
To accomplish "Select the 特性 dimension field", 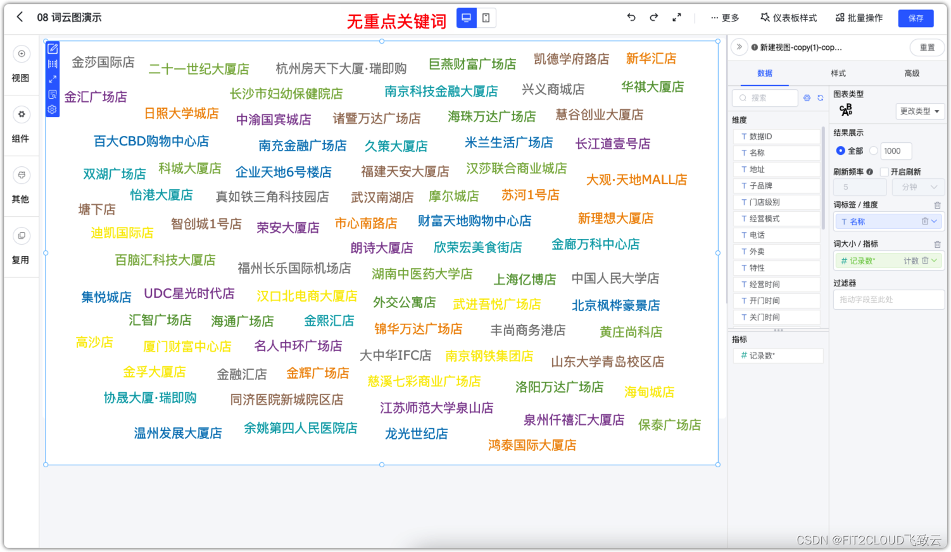I will tap(777, 268).
